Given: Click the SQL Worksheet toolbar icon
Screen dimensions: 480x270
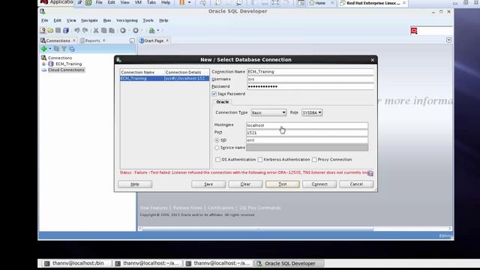Looking at the screenshot, I should pos(151,30).
